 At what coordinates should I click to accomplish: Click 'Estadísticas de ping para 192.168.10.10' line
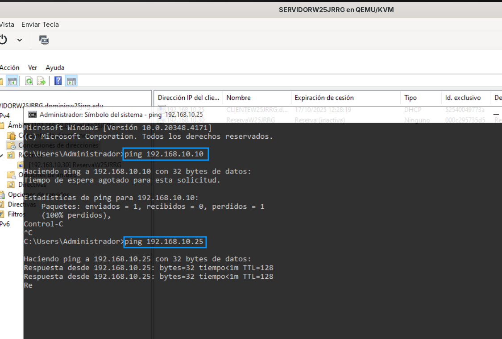tap(111, 198)
